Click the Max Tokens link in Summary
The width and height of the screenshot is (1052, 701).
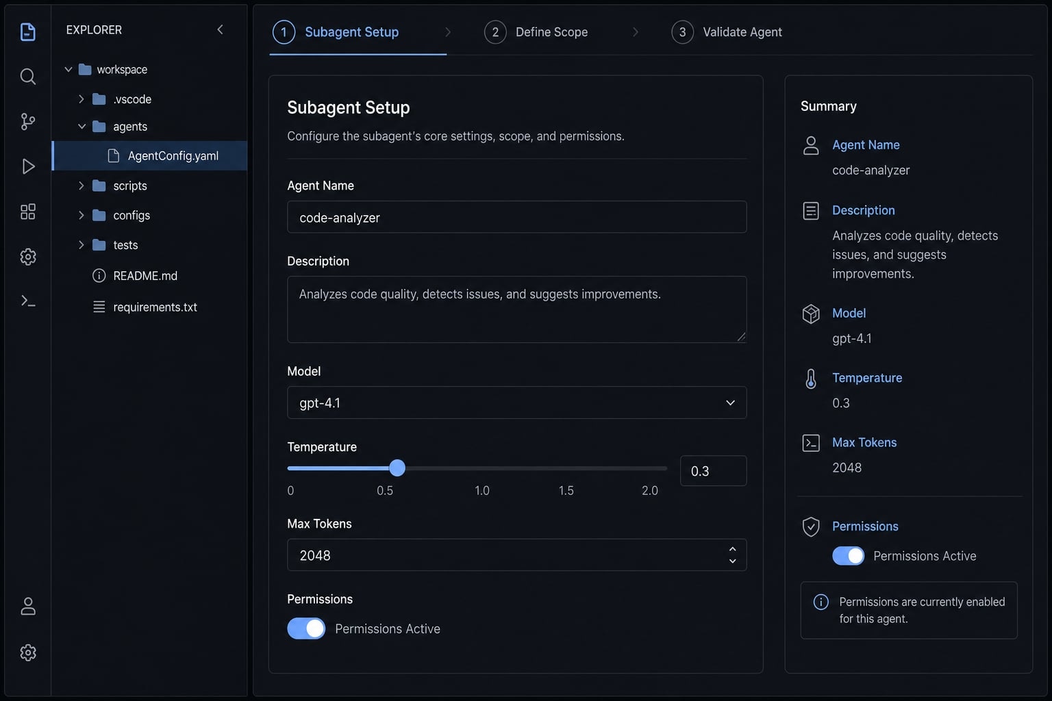click(x=864, y=442)
